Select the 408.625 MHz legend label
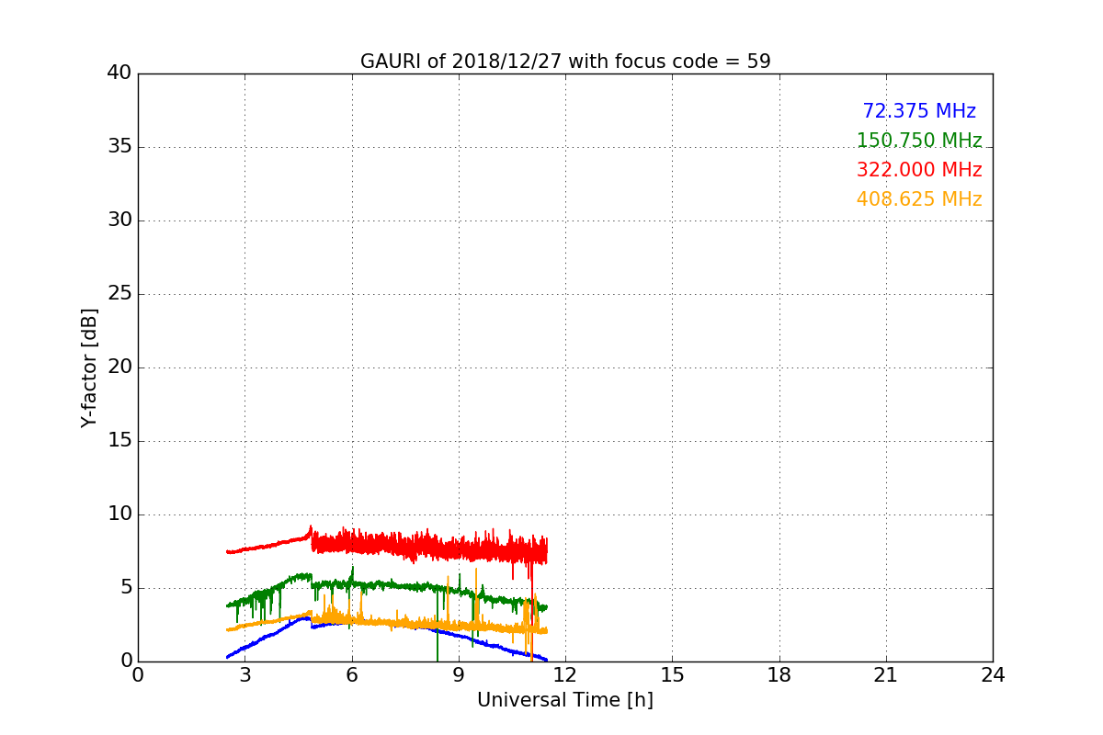The image size is (1103, 735). (x=919, y=199)
